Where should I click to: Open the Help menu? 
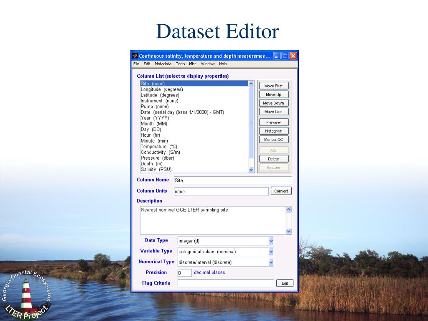223,64
